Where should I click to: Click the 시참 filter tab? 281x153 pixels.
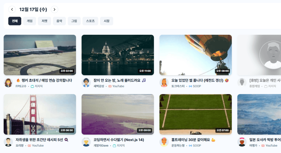106,21
